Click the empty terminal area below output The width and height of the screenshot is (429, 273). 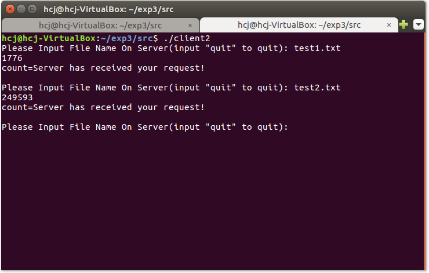click(212, 201)
